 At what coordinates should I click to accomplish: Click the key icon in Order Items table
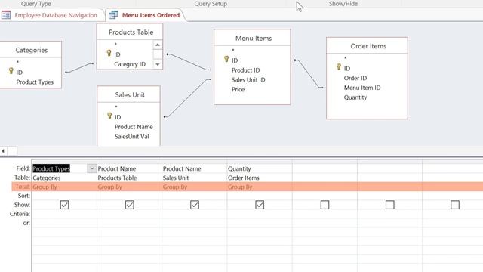pos(339,67)
